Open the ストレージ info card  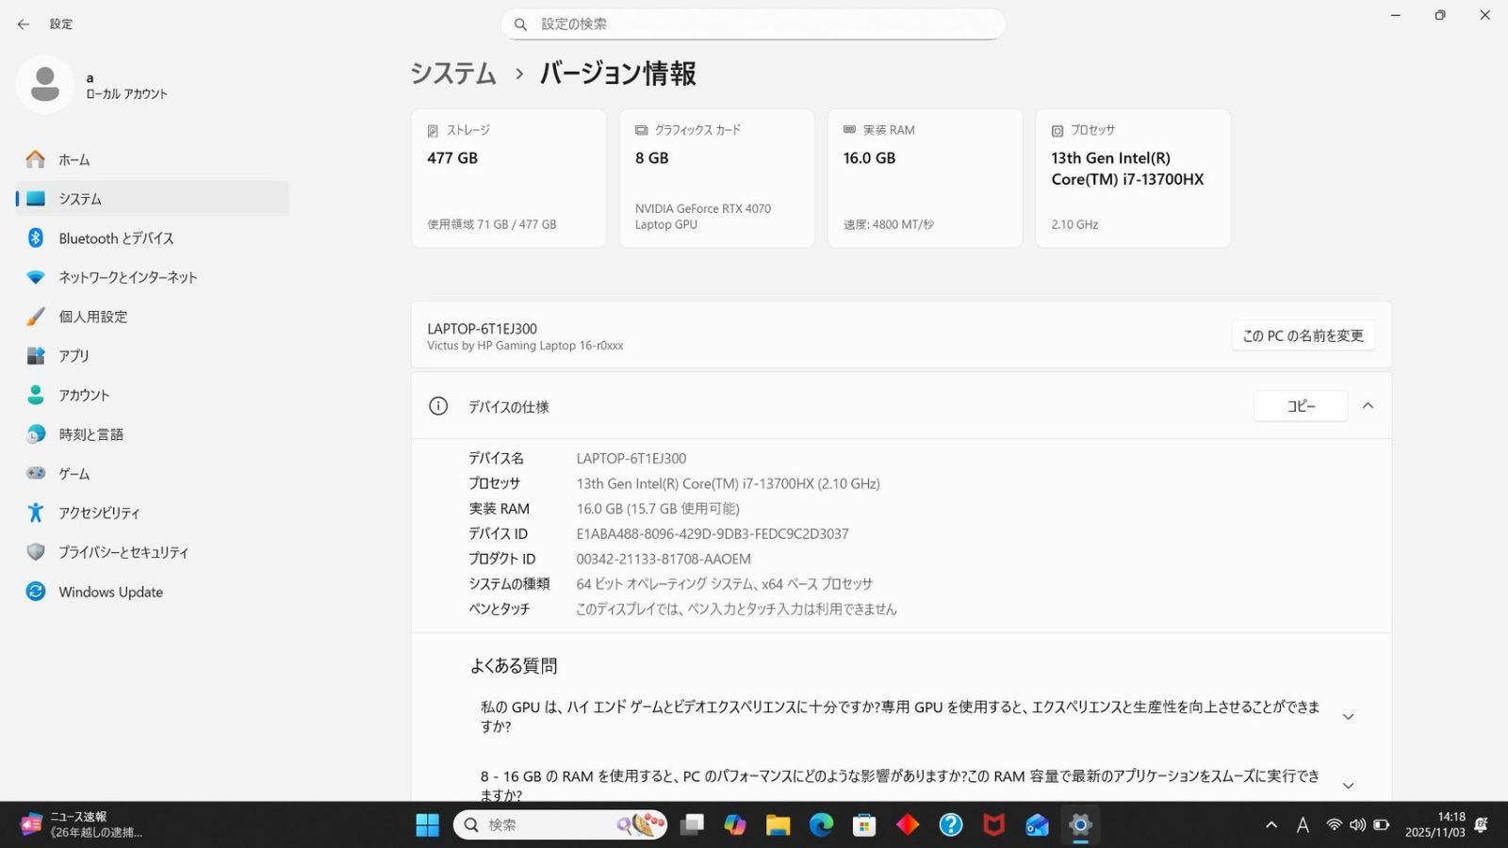pos(508,178)
